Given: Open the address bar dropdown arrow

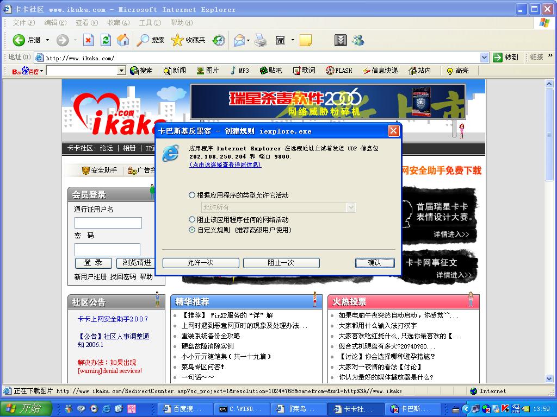Looking at the screenshot, I should point(484,58).
